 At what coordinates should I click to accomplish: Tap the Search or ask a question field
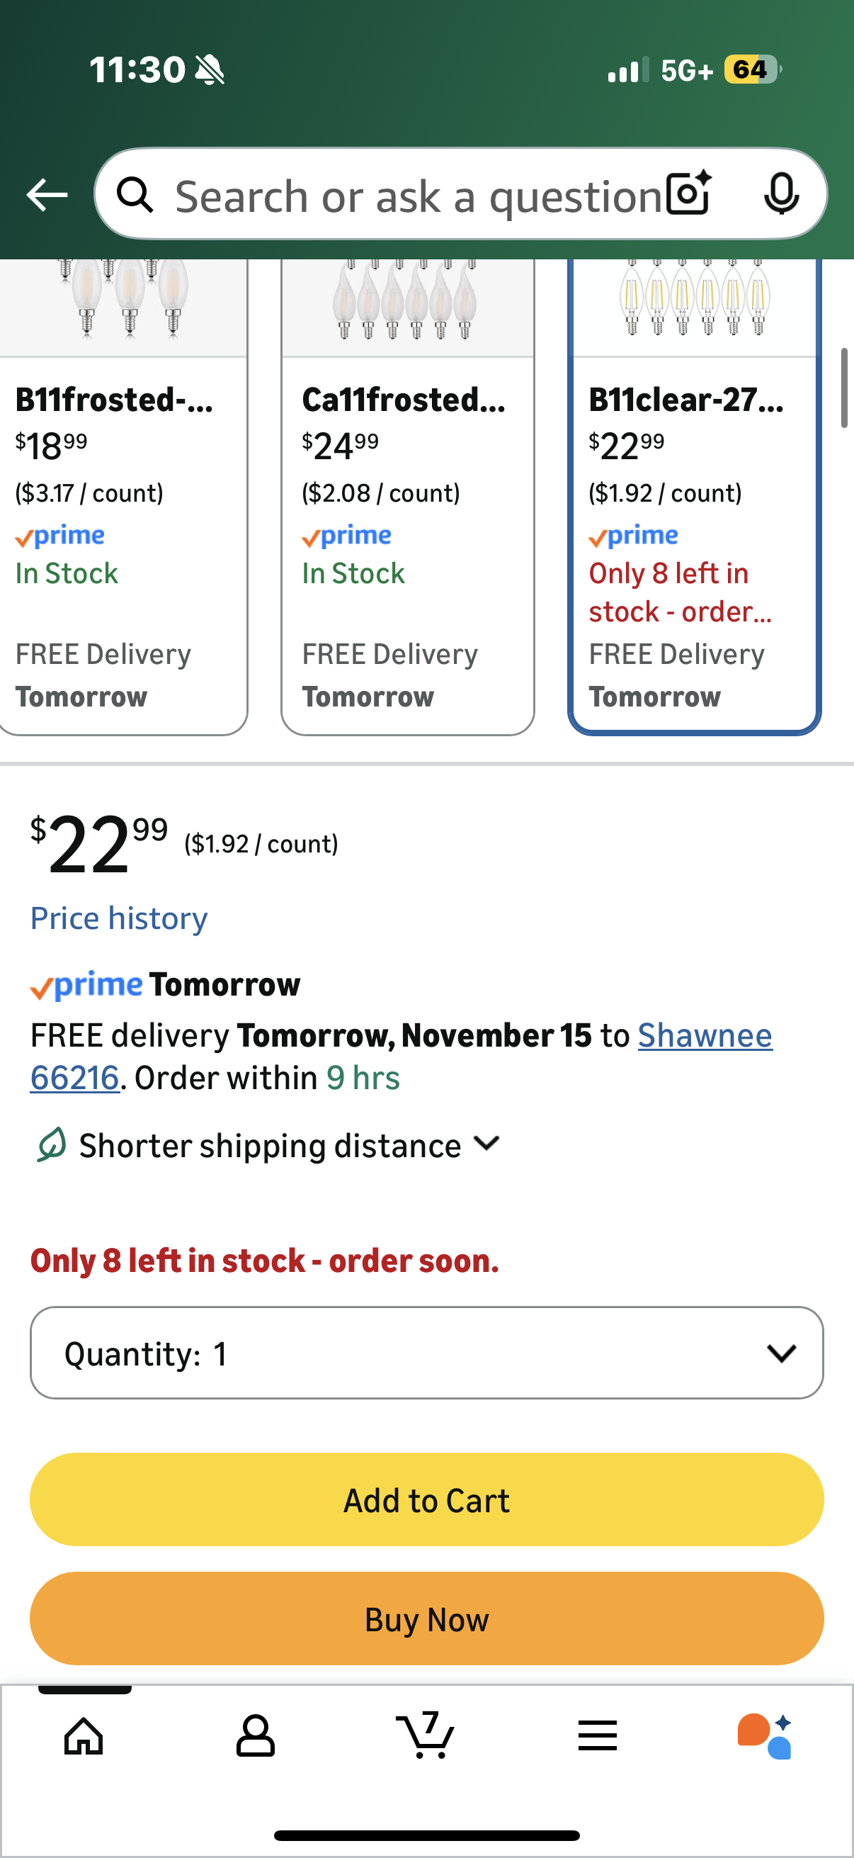tap(418, 196)
